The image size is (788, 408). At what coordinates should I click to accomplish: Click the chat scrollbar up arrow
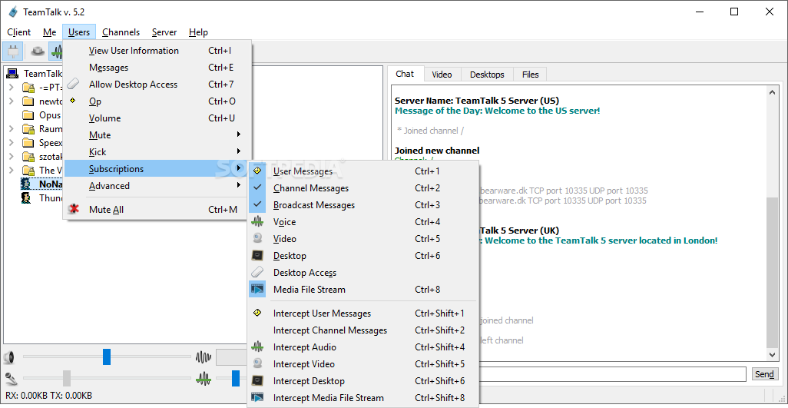772,91
